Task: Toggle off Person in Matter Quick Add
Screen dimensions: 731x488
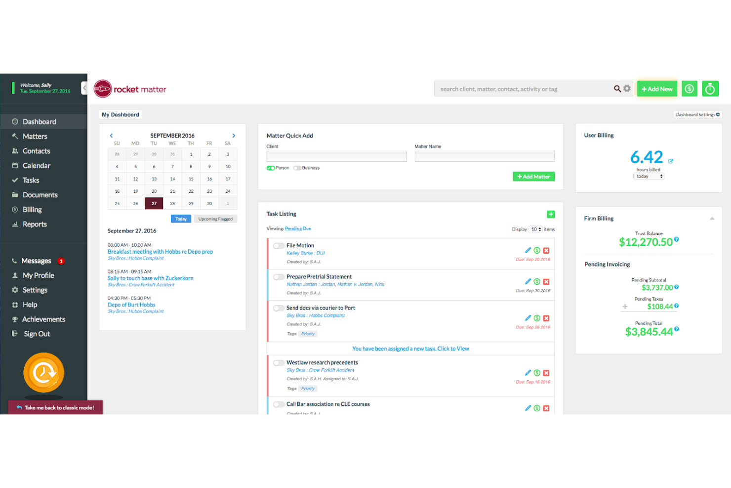Action: (x=270, y=168)
